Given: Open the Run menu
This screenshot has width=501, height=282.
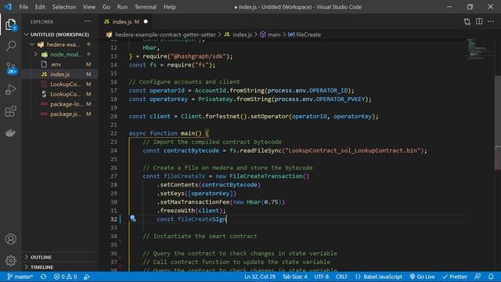Looking at the screenshot, I should pyautogui.click(x=122, y=7).
